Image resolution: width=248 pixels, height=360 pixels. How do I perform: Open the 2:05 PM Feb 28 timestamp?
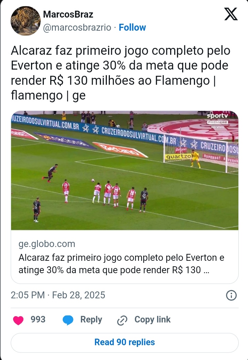pyautogui.click(x=58, y=295)
